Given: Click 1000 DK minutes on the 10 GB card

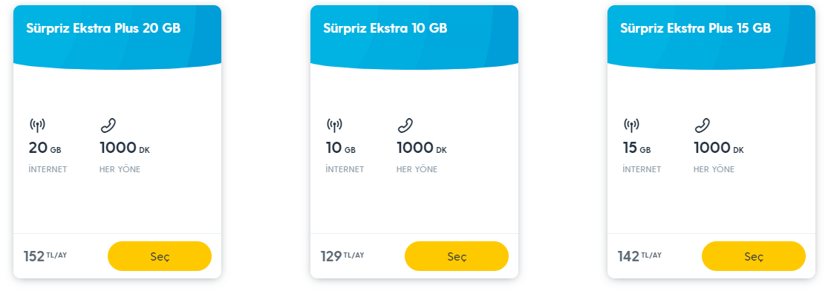Looking at the screenshot, I should tap(423, 148).
